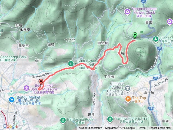Select the Sulfur Valley hiking pin
Screen dimensions: 173x130
[71, 64]
